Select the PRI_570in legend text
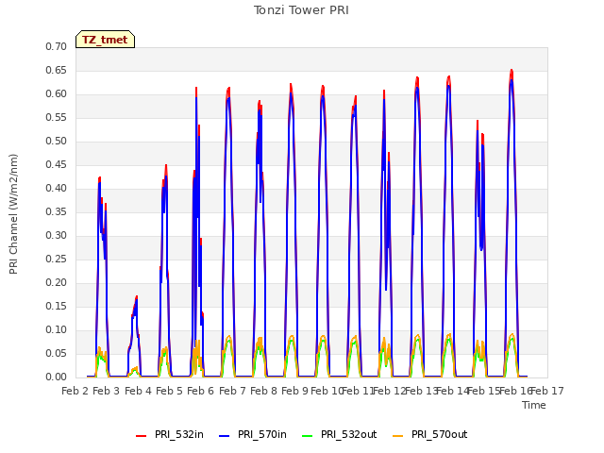Viewport: 604px width, 453px height. [x=262, y=434]
